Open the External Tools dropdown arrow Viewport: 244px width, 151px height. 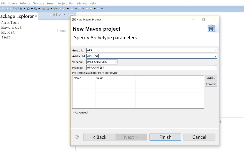click(x=39, y=9)
